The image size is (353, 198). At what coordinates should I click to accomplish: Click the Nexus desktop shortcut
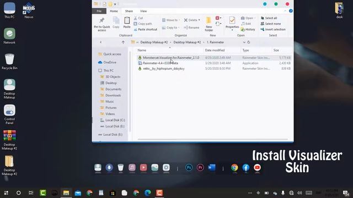point(29,10)
